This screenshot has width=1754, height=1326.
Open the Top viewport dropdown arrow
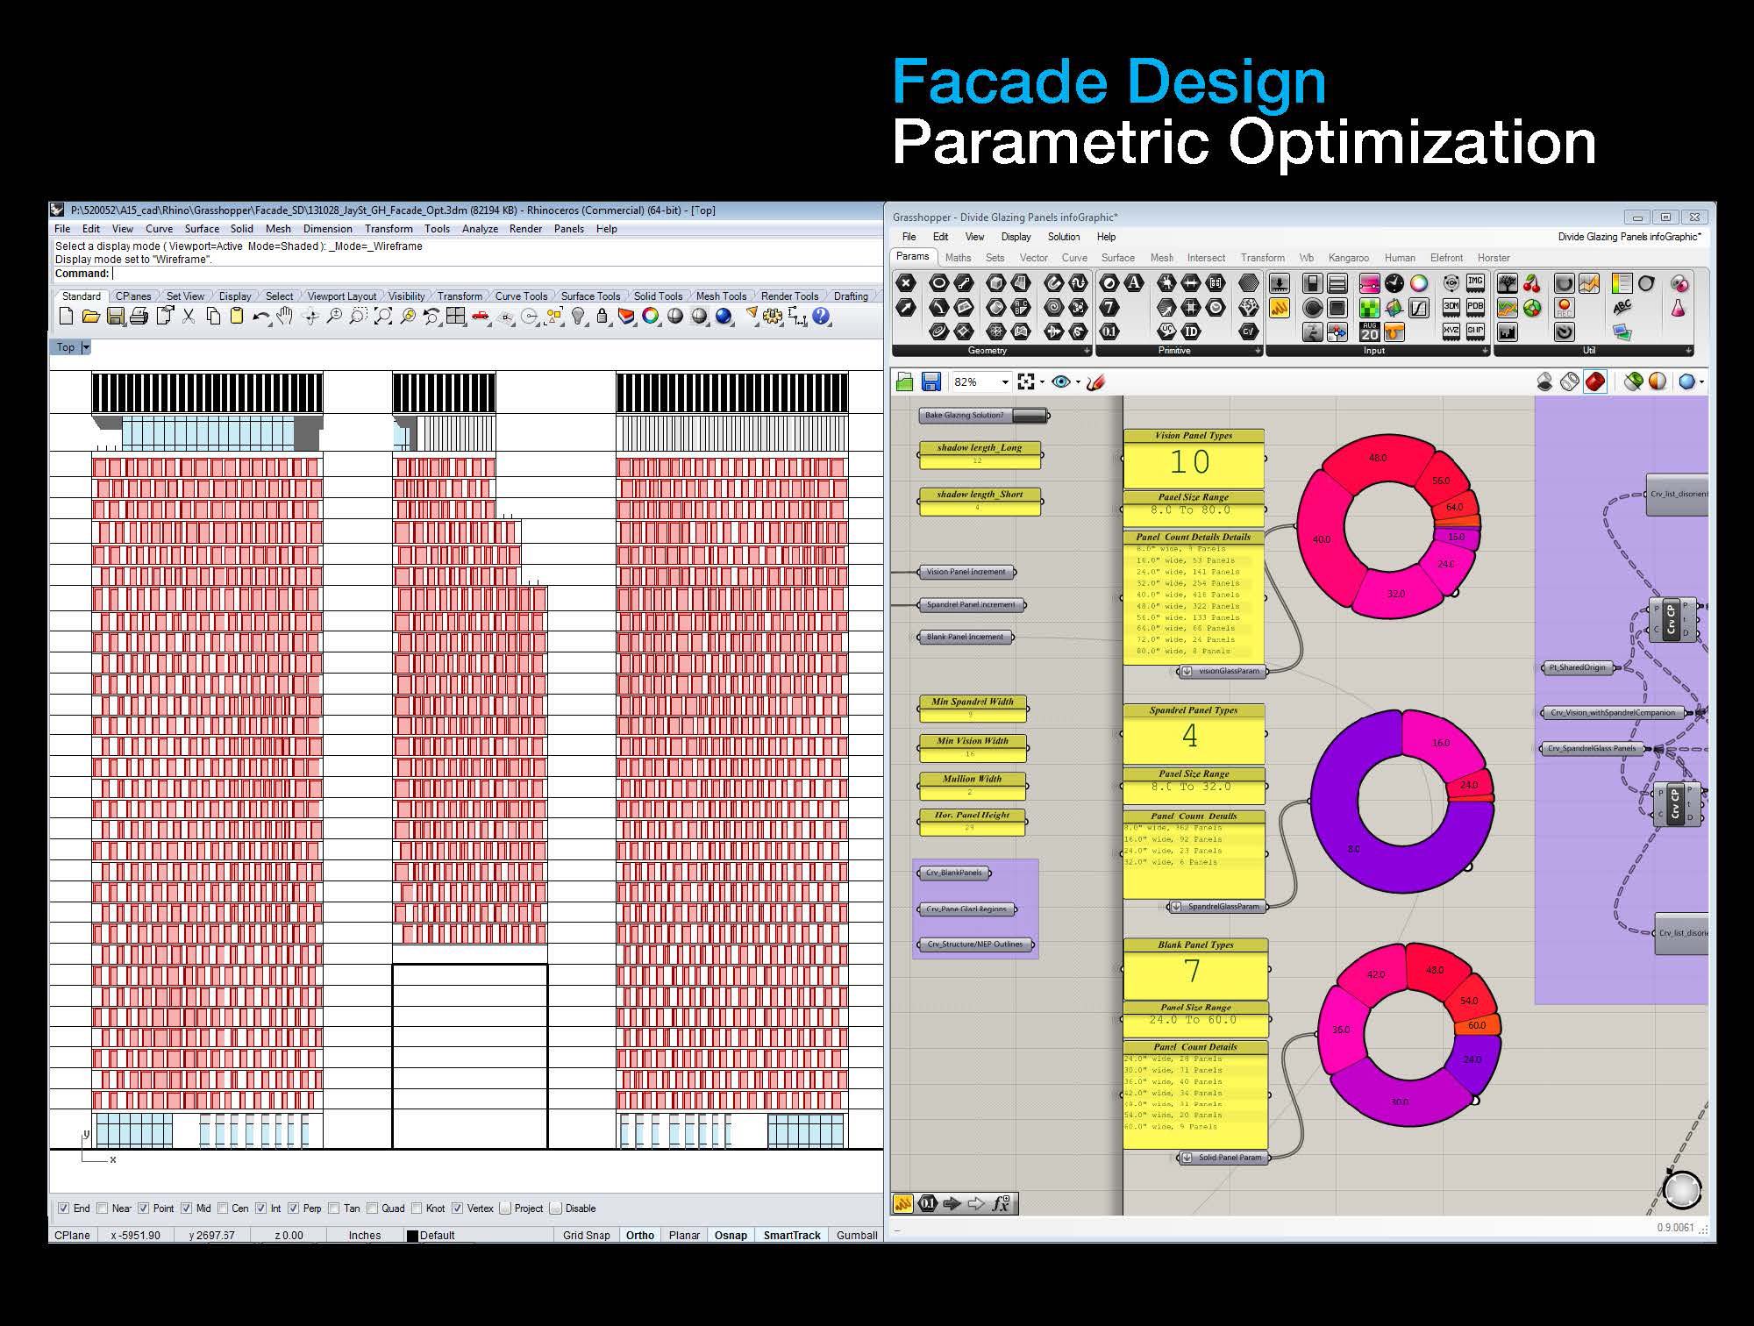point(86,347)
